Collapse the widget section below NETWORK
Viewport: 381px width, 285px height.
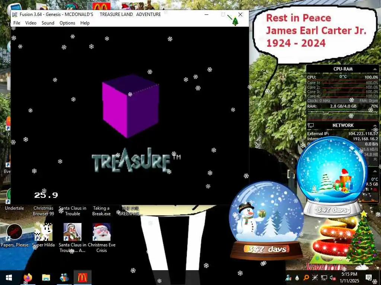pos(375,171)
